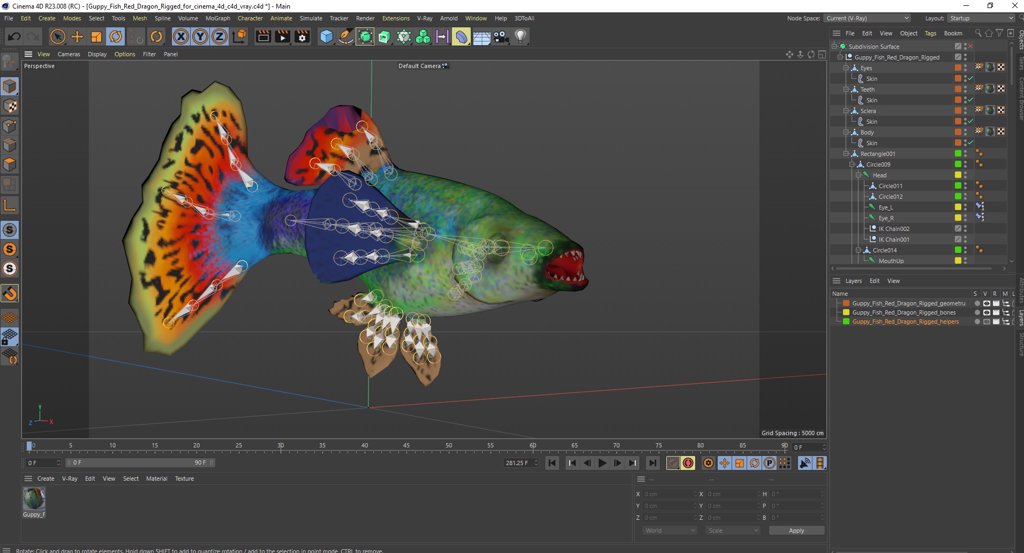Select the Live Selection tool
The width and height of the screenshot is (1024, 553).
[x=57, y=36]
